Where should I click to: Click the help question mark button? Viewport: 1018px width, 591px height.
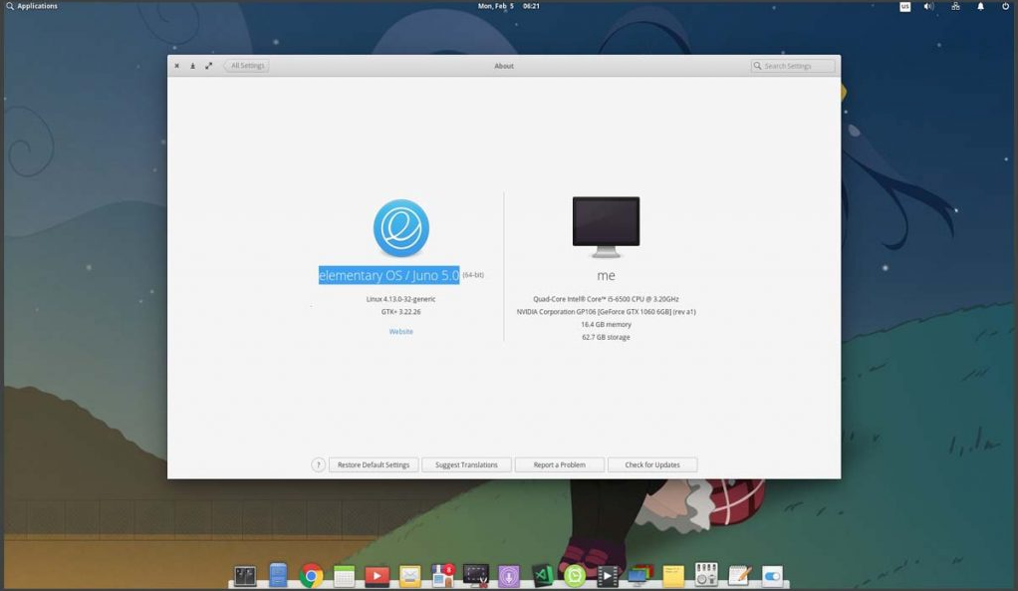click(x=318, y=465)
